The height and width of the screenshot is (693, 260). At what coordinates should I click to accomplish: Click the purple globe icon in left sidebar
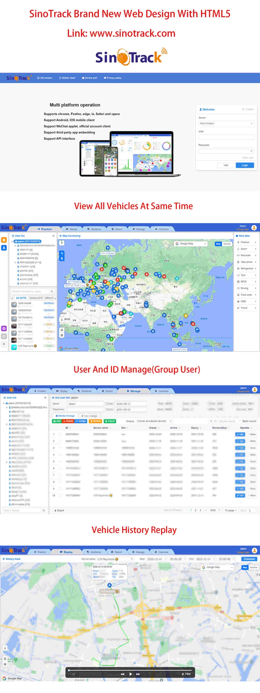[x=4, y=329]
